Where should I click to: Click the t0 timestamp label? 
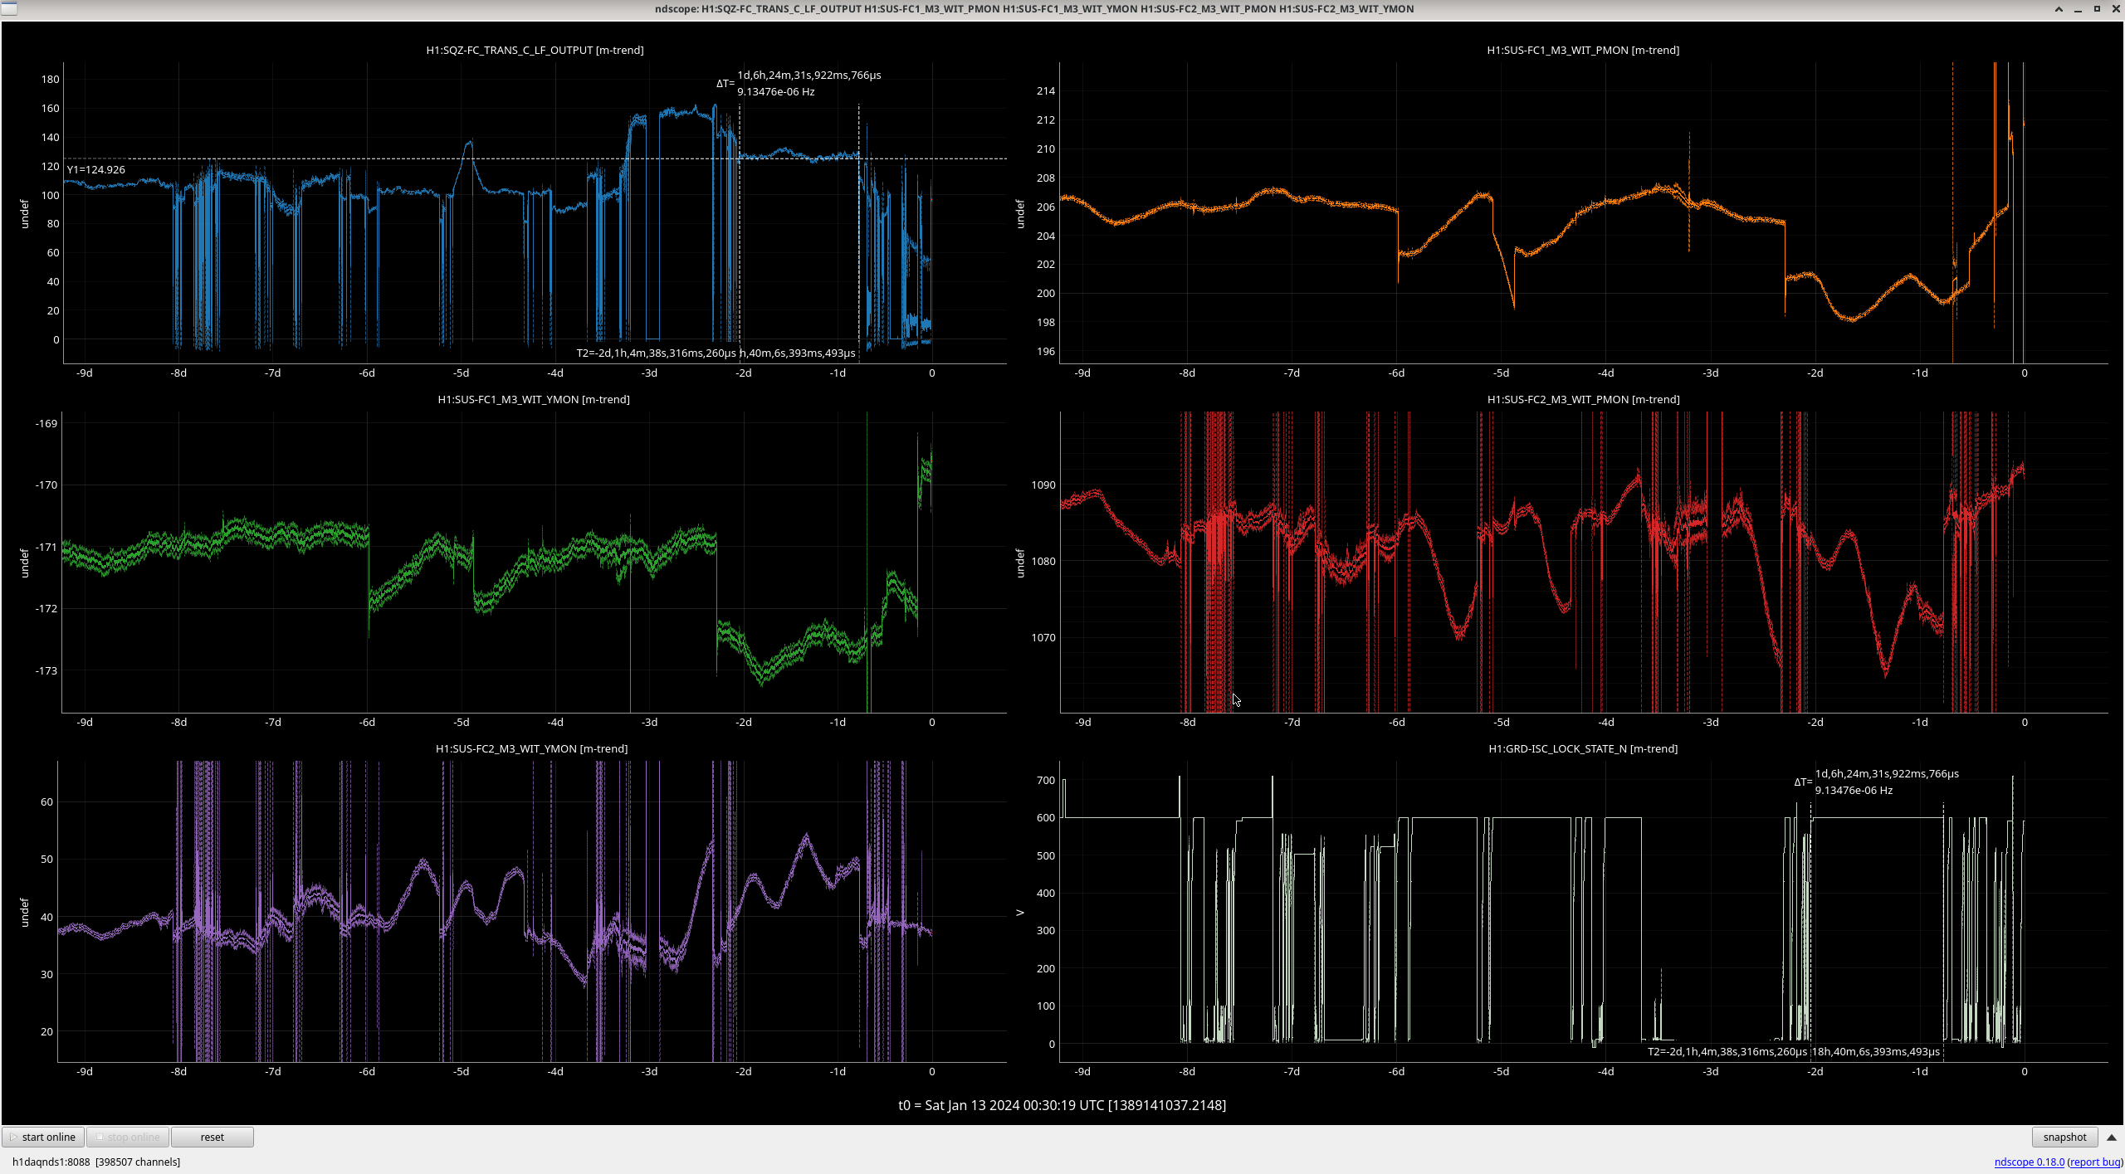pos(1062,1104)
